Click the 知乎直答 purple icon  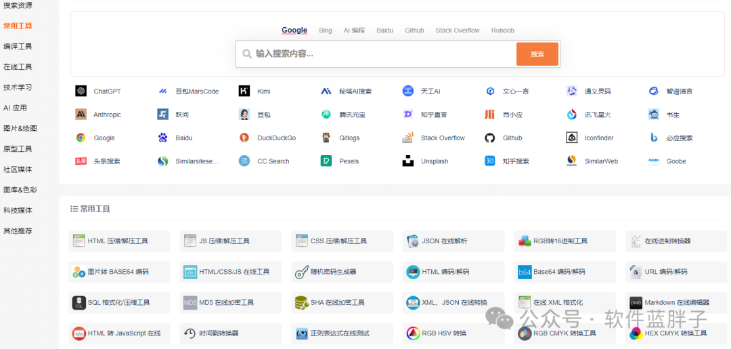point(408,115)
